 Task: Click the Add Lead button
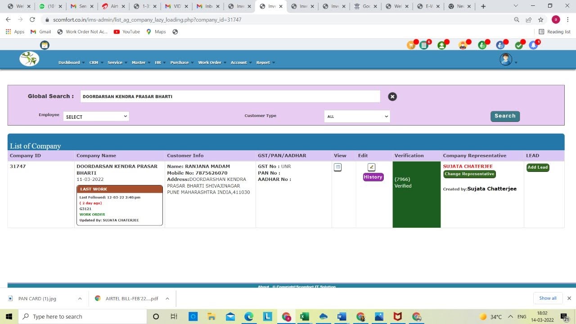point(538,167)
